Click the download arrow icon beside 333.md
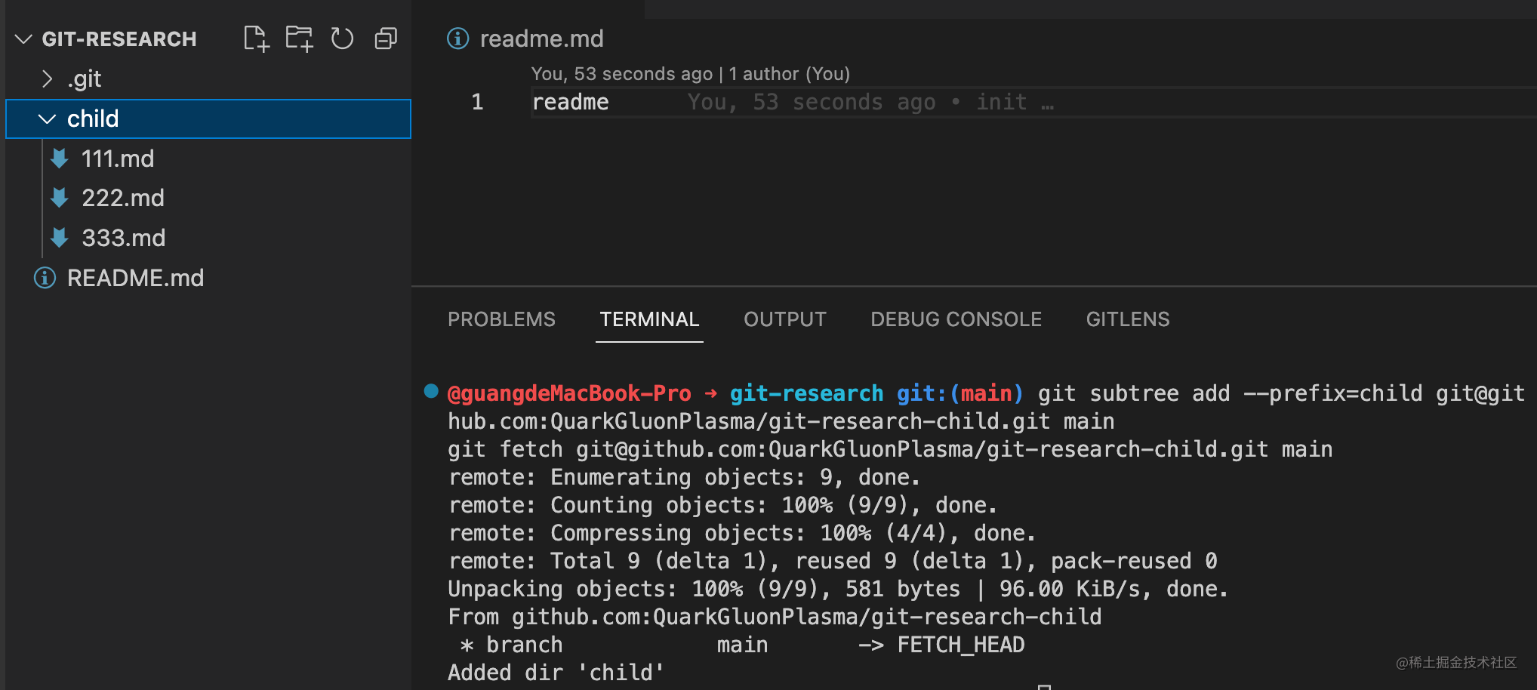Viewport: 1537px width, 690px height. pos(59,238)
